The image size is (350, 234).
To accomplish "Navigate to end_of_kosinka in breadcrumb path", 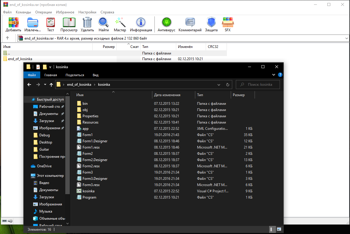I will tap(79, 85).
